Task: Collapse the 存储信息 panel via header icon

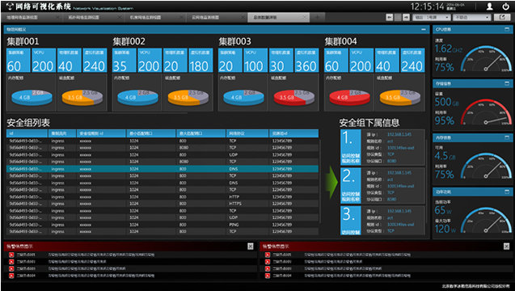Action: click(x=506, y=83)
